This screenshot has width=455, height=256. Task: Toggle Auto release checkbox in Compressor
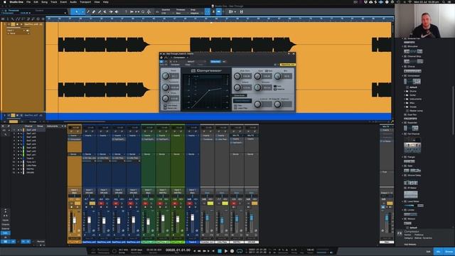click(x=275, y=86)
